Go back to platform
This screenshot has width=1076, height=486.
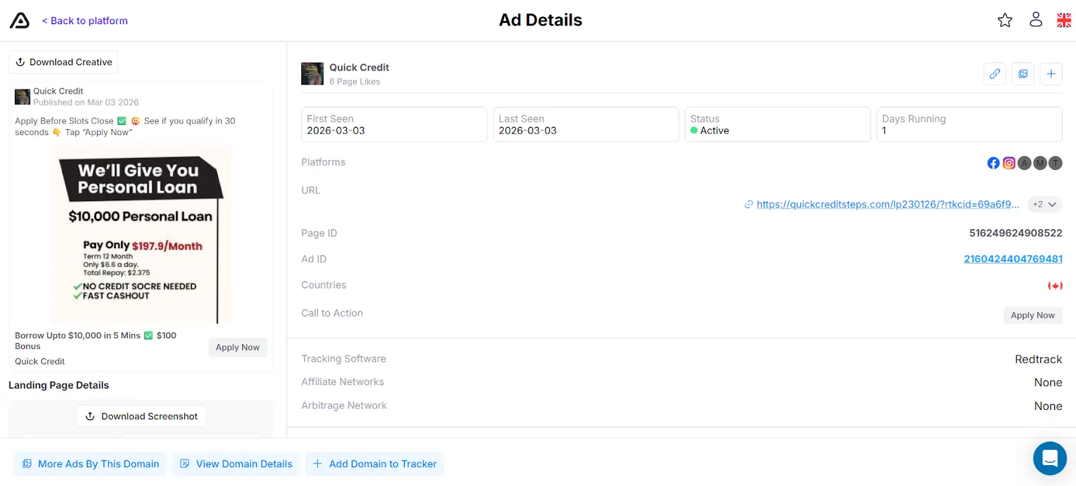pos(85,21)
